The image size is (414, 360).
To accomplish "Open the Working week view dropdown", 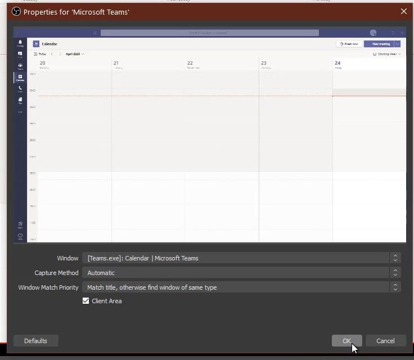I will [x=386, y=54].
